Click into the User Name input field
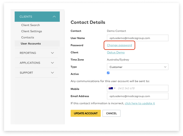Image resolution: width=183 pixels, height=136 pixels. click(x=138, y=38)
